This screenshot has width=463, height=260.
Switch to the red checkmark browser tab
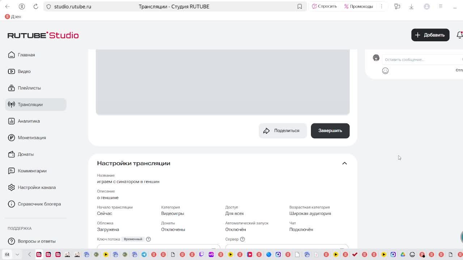(355, 255)
